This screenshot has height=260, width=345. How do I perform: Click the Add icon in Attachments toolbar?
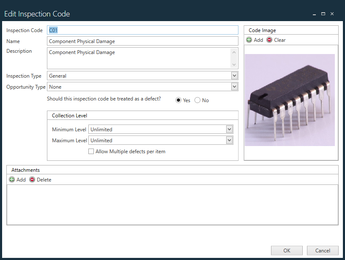pos(12,179)
